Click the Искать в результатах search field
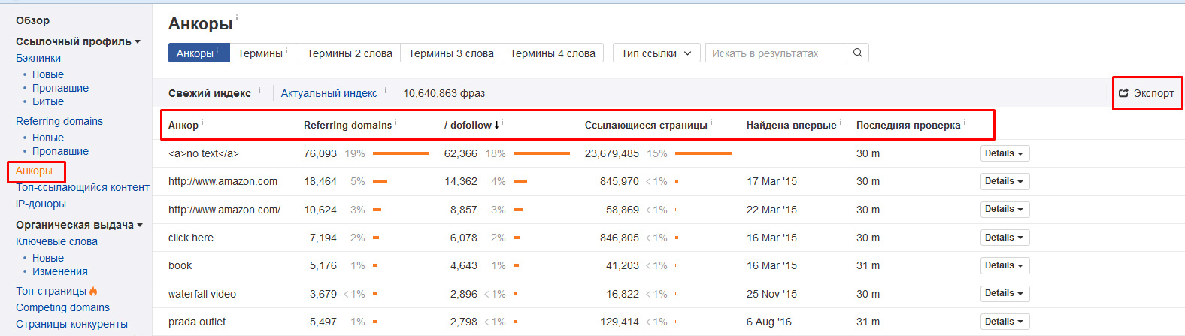Screen dimensions: 1185x336 point(774,53)
